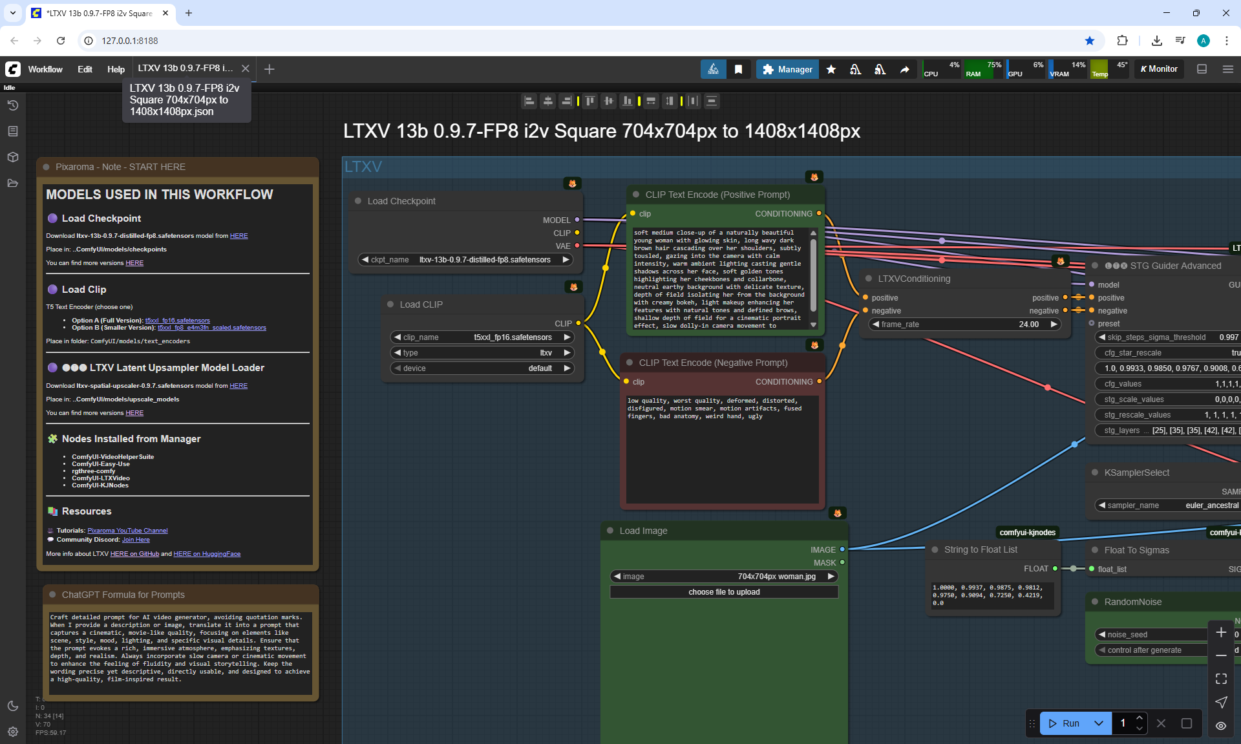The width and height of the screenshot is (1241, 744).
Task: Toggle link visibility eye icon
Action: pos(1220,726)
